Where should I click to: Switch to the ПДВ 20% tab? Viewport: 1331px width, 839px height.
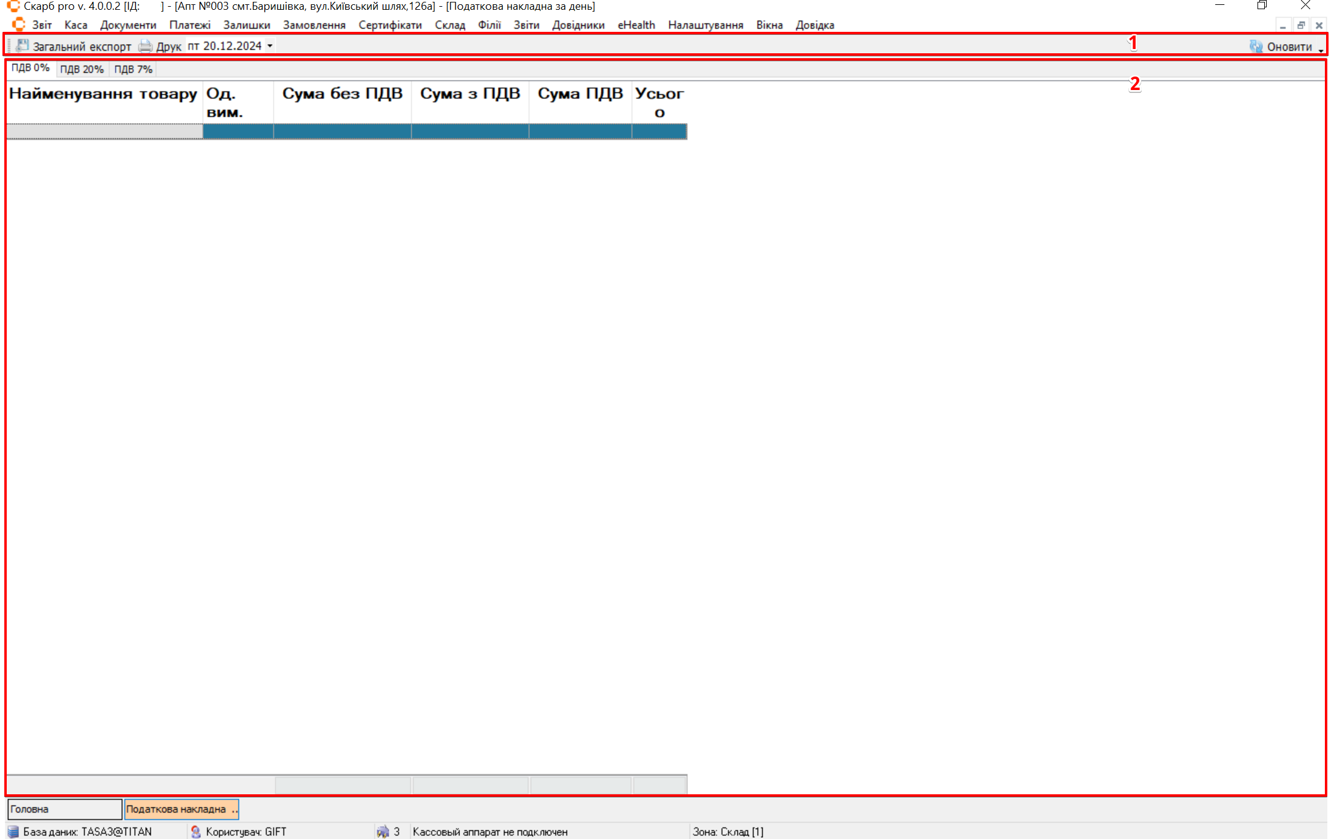coord(81,69)
